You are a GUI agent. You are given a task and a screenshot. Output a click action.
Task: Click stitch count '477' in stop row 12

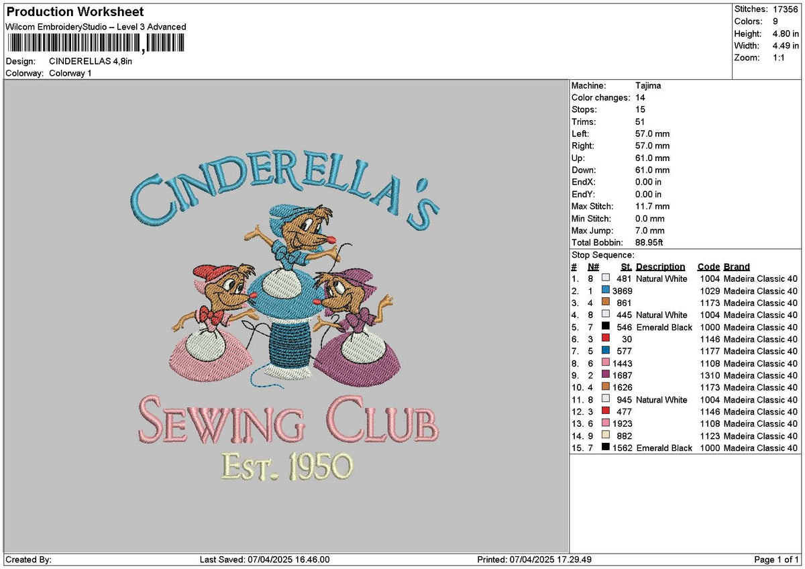click(625, 412)
